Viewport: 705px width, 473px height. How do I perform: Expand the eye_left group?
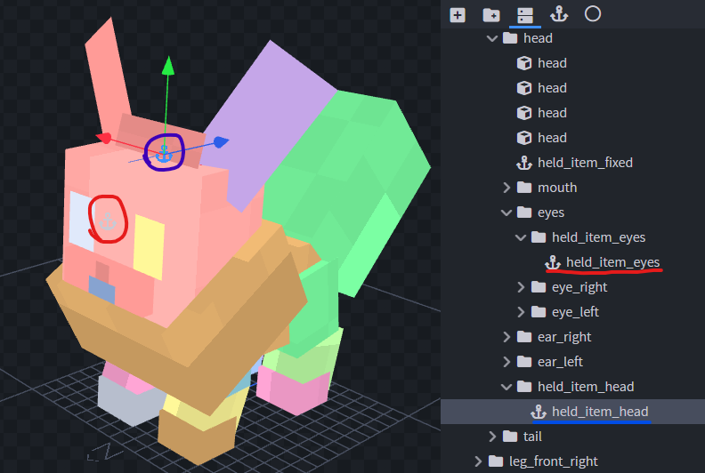point(521,312)
